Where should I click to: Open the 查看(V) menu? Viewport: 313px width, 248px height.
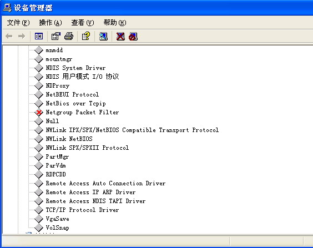83,23
